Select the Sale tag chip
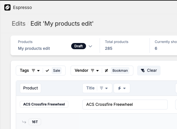Screen dimensions: 177x129 coord(57,71)
